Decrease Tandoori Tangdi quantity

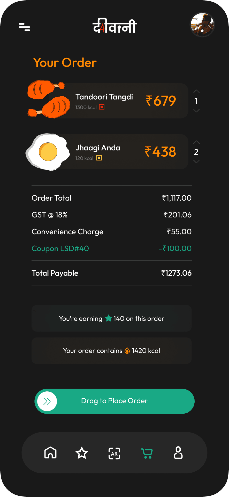coord(196,111)
